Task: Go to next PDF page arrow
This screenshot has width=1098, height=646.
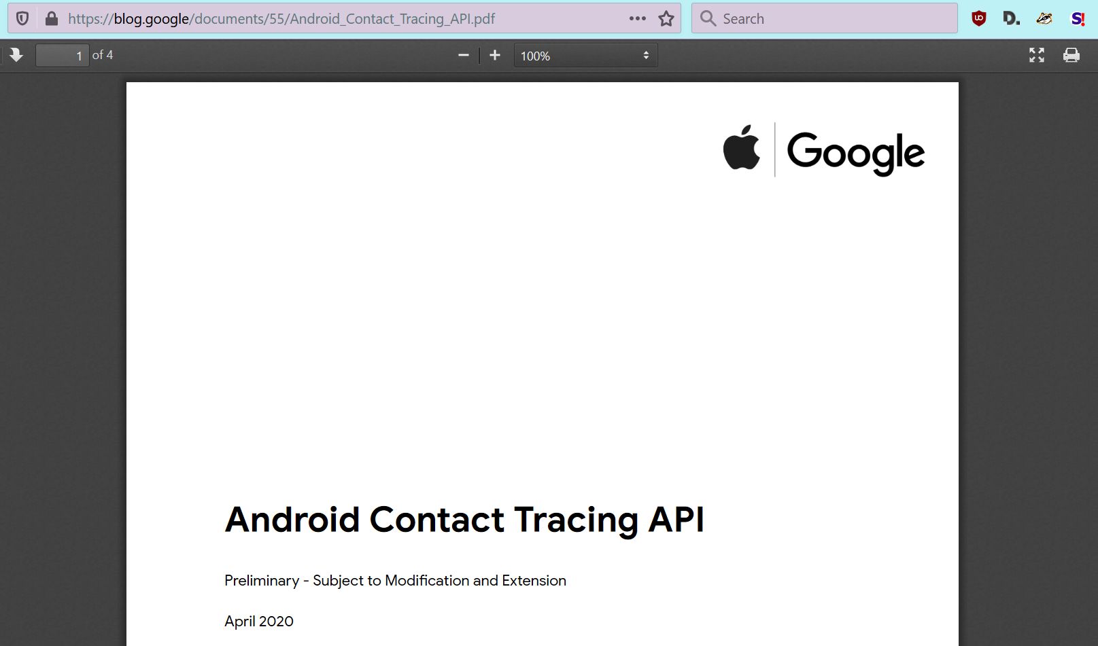Action: (x=16, y=55)
